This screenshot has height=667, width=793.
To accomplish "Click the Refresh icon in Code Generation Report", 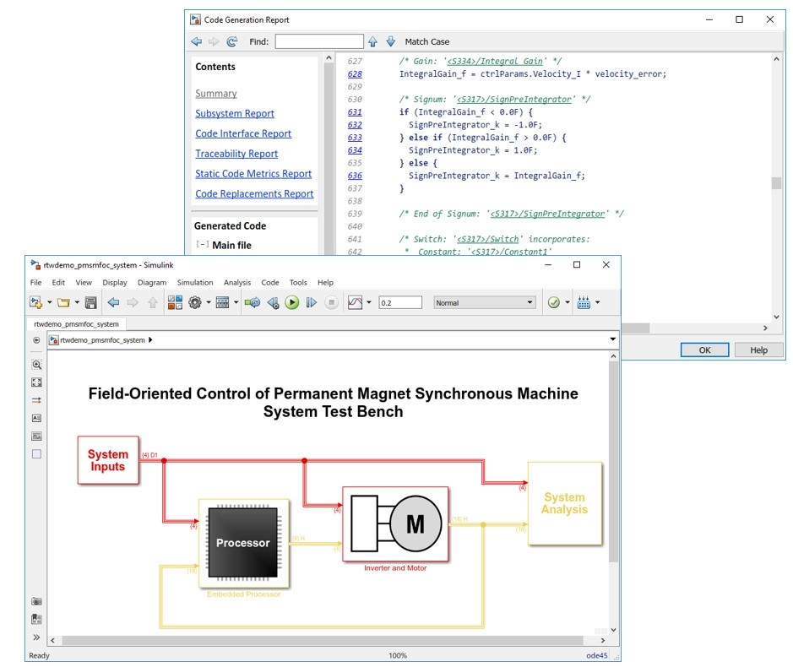I will click(232, 41).
